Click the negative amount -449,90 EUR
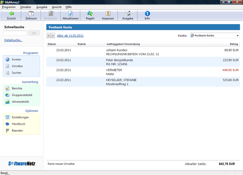 click(230, 70)
